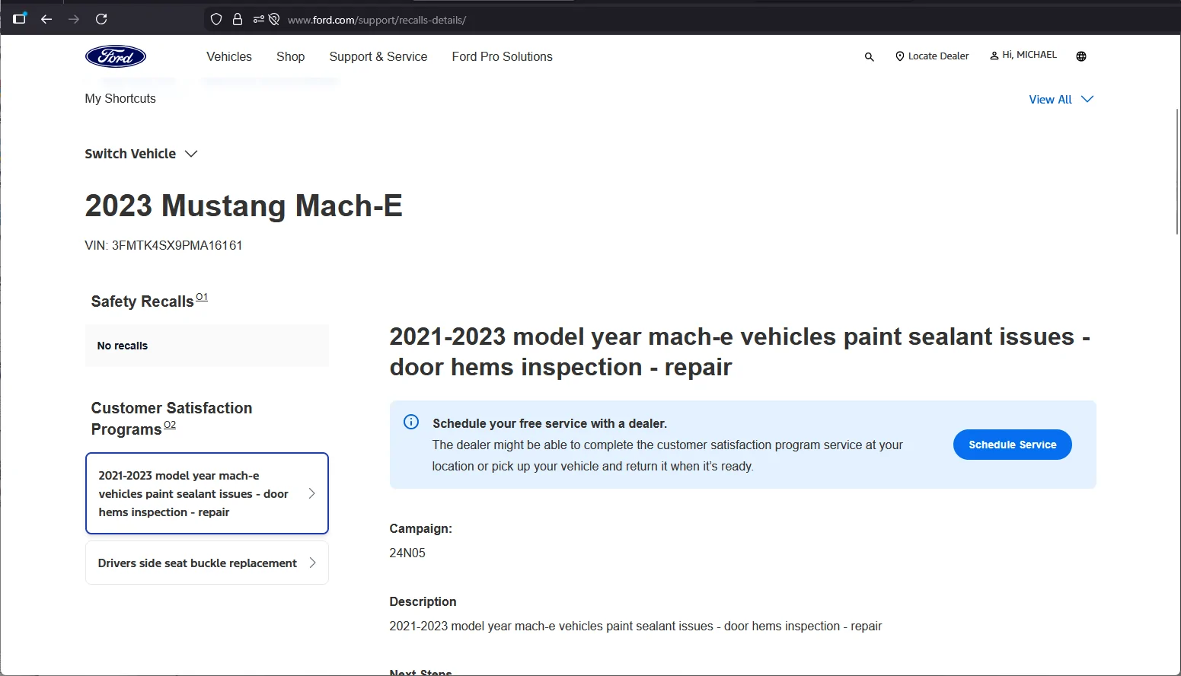Image resolution: width=1181 pixels, height=676 pixels.
Task: Select paint sealant door hems program card
Action: click(207, 493)
